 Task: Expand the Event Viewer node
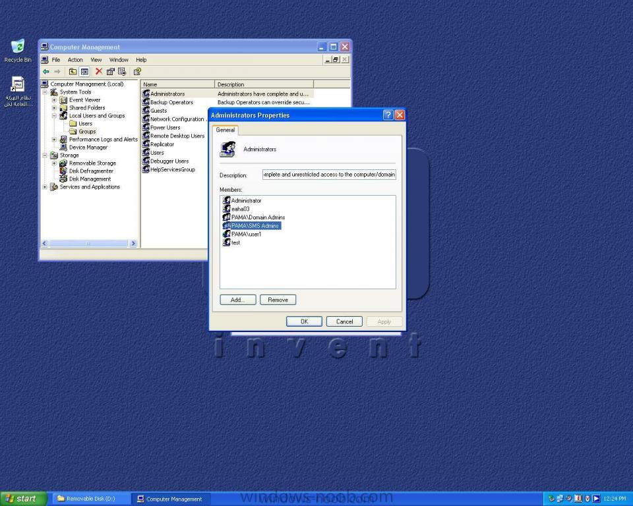(54, 99)
